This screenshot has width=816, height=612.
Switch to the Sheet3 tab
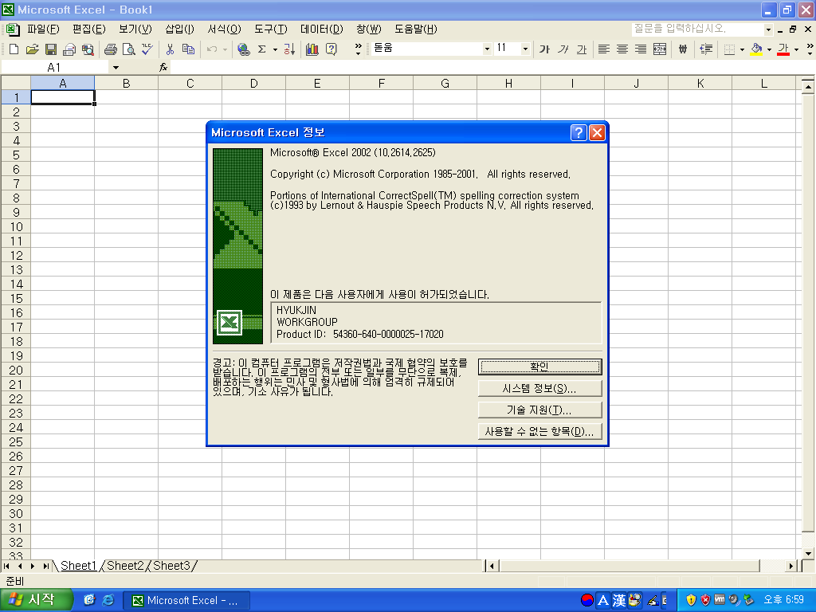pyautogui.click(x=172, y=566)
